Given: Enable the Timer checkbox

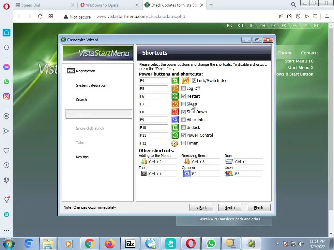Looking at the screenshot, I should pyautogui.click(x=183, y=143).
